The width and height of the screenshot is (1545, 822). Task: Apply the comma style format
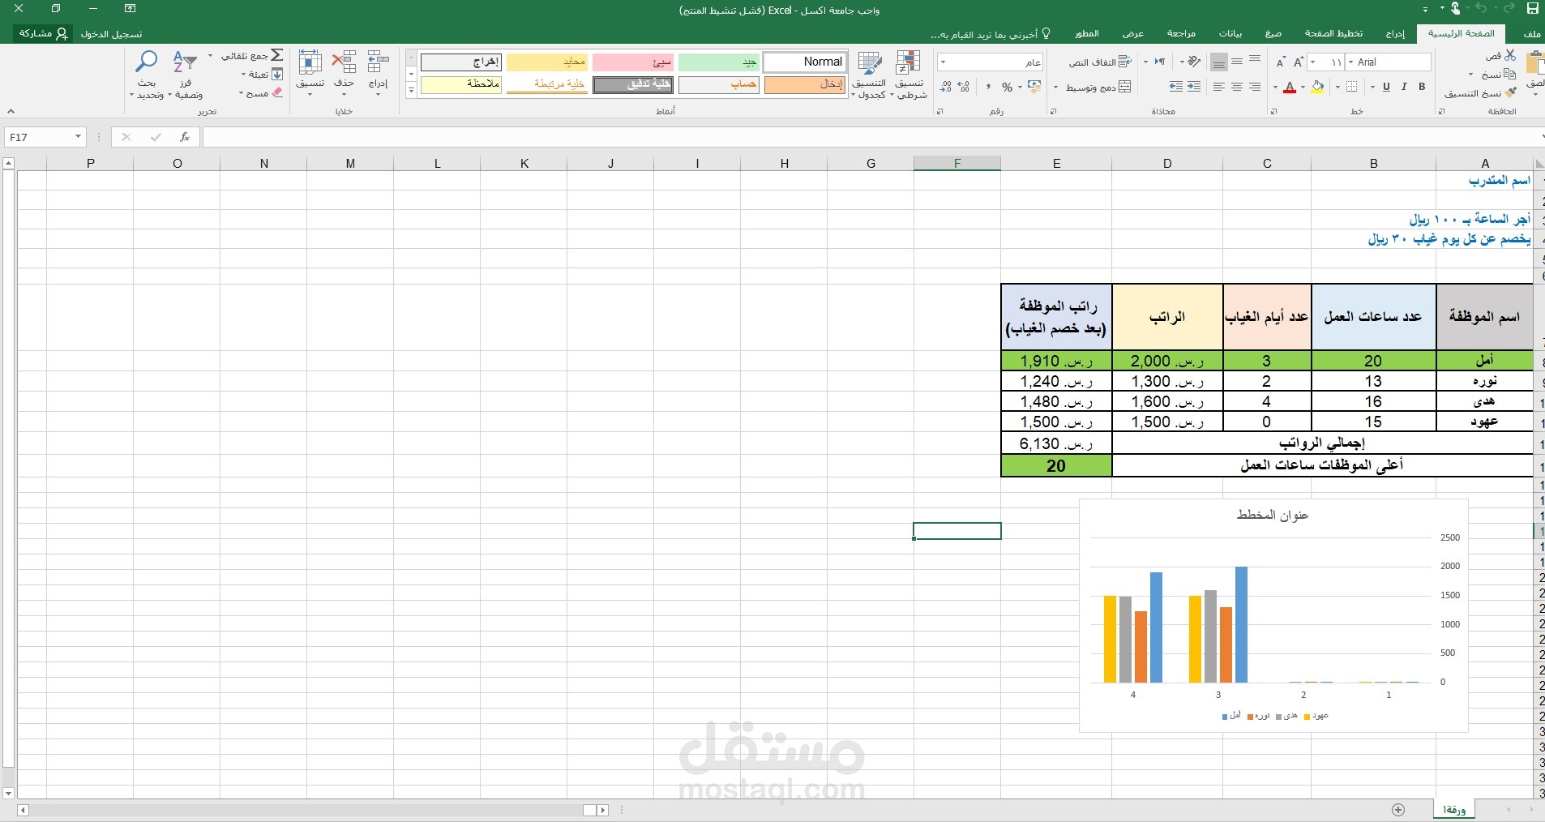point(988,87)
